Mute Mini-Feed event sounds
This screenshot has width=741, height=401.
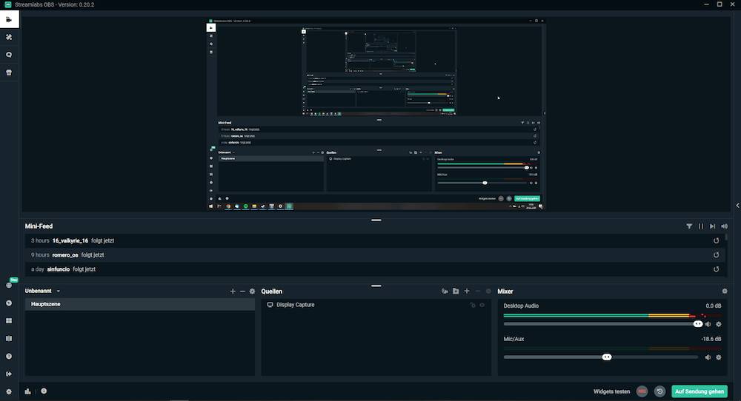725,226
